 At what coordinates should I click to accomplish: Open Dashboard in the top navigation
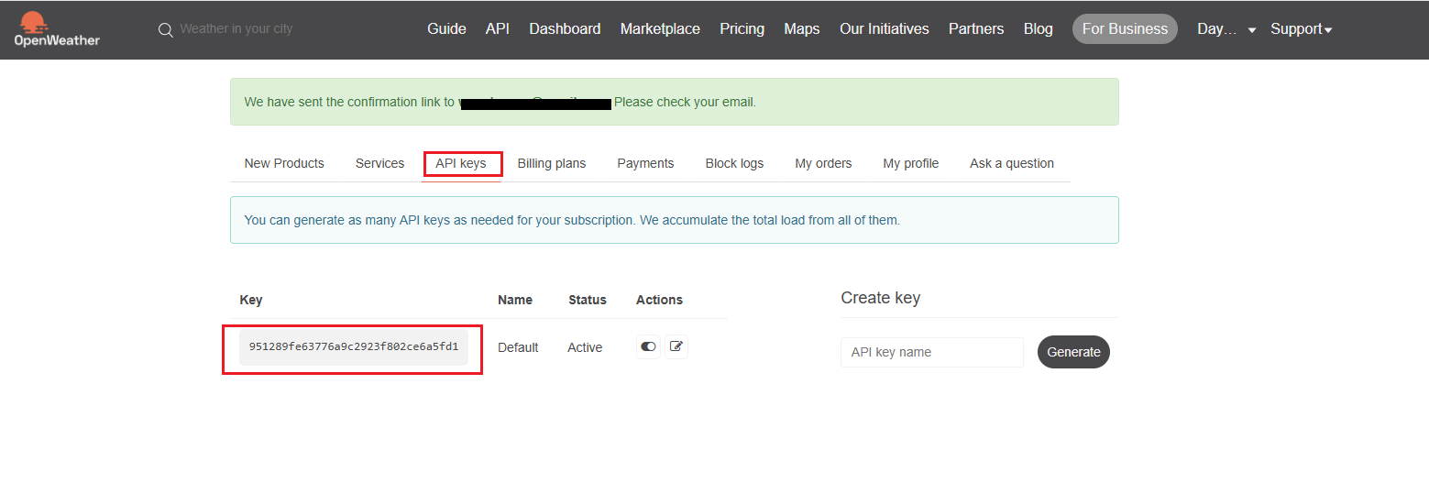565,29
